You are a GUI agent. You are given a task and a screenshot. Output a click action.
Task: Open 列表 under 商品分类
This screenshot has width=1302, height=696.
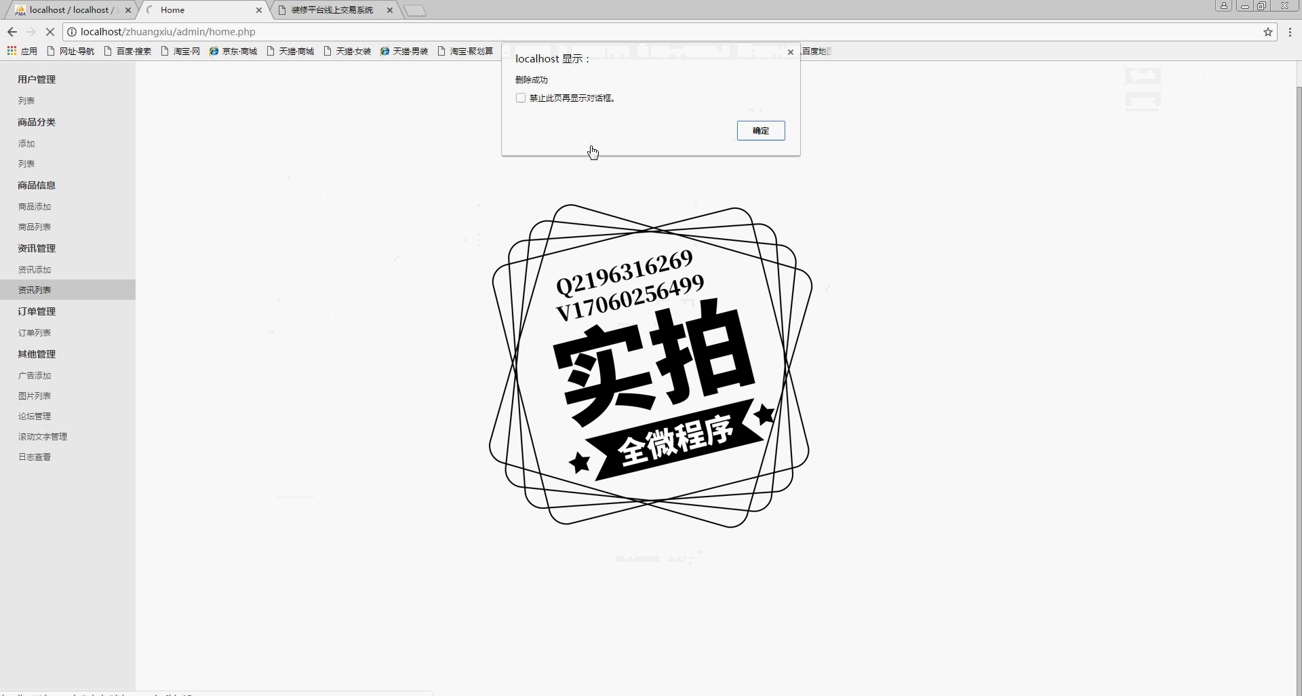tap(26, 163)
